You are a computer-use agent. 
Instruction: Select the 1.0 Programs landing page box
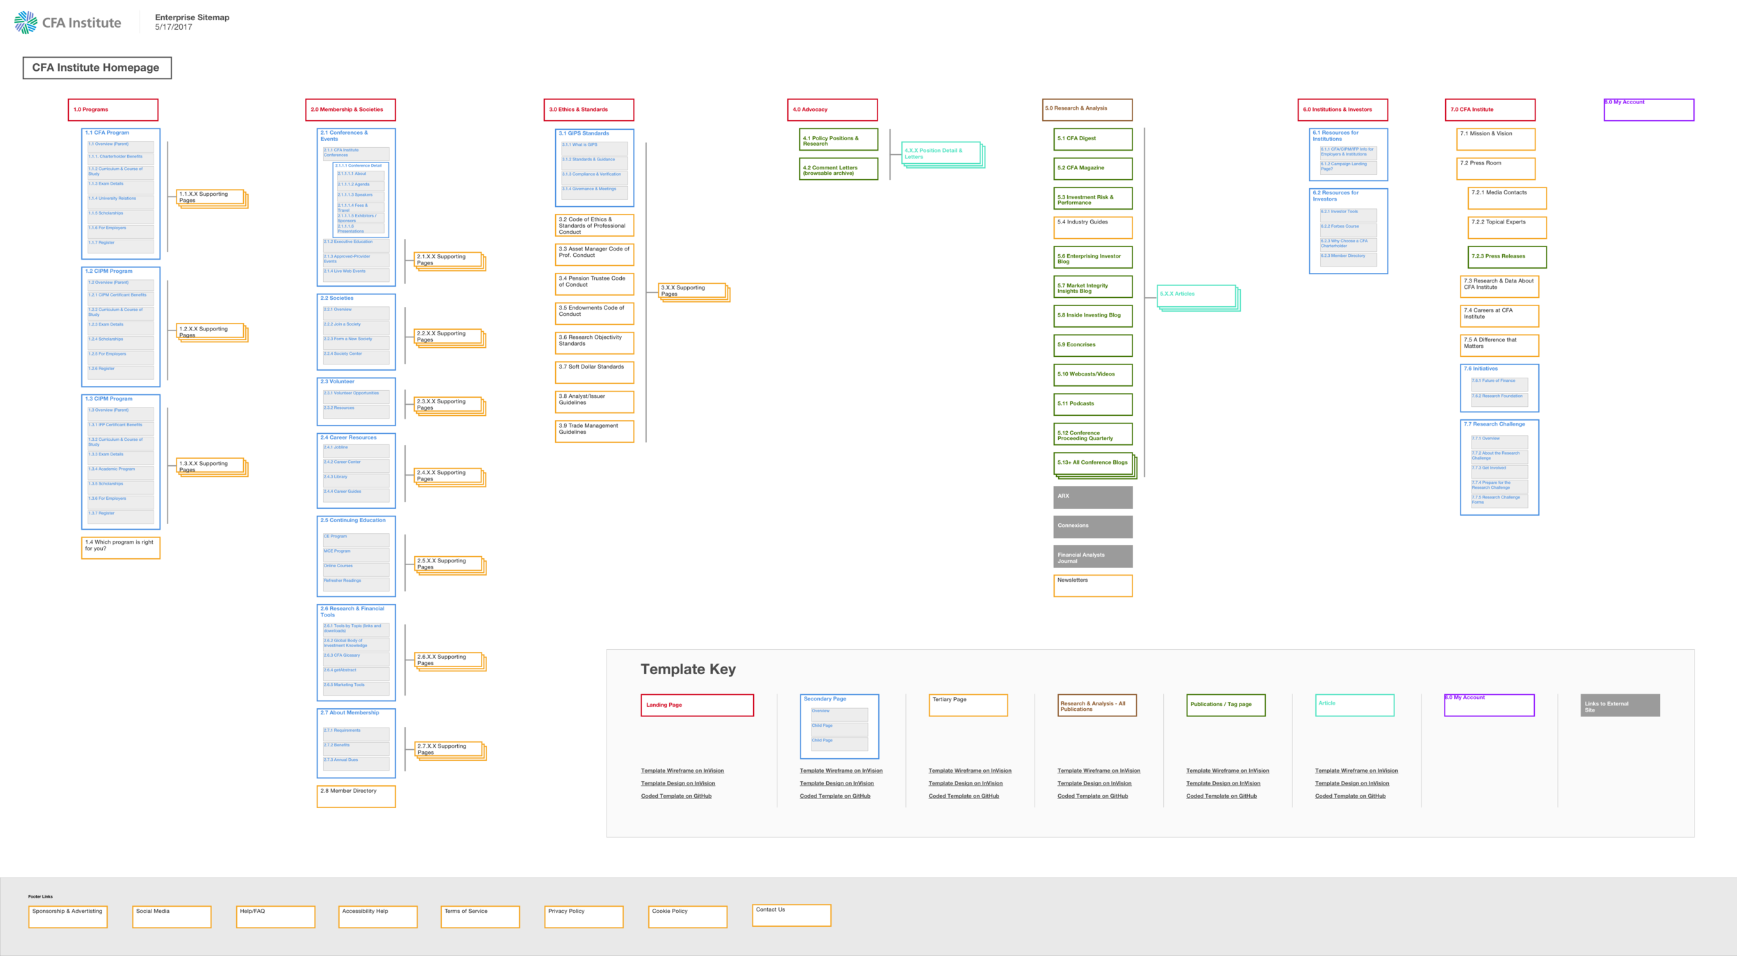click(x=113, y=110)
